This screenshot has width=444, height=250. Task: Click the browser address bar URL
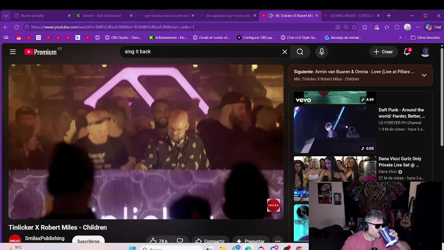click(113, 27)
